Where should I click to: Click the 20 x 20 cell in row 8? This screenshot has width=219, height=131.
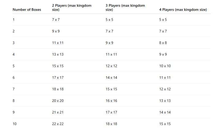pos(58,101)
